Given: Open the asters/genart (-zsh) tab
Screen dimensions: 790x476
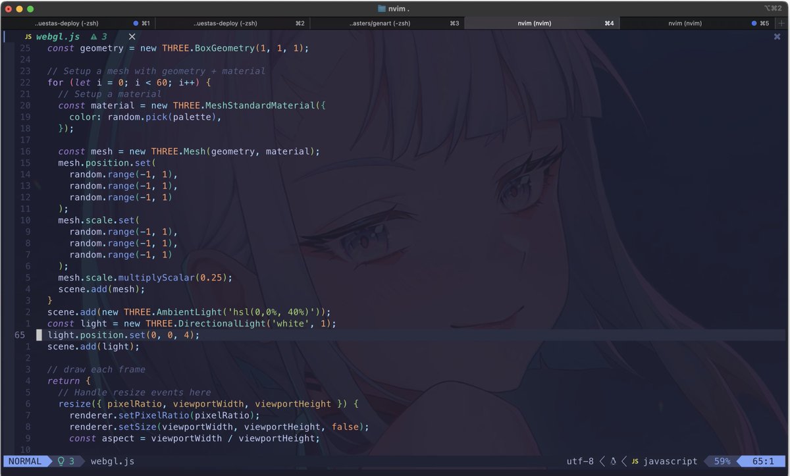Looking at the screenshot, I should [387, 23].
